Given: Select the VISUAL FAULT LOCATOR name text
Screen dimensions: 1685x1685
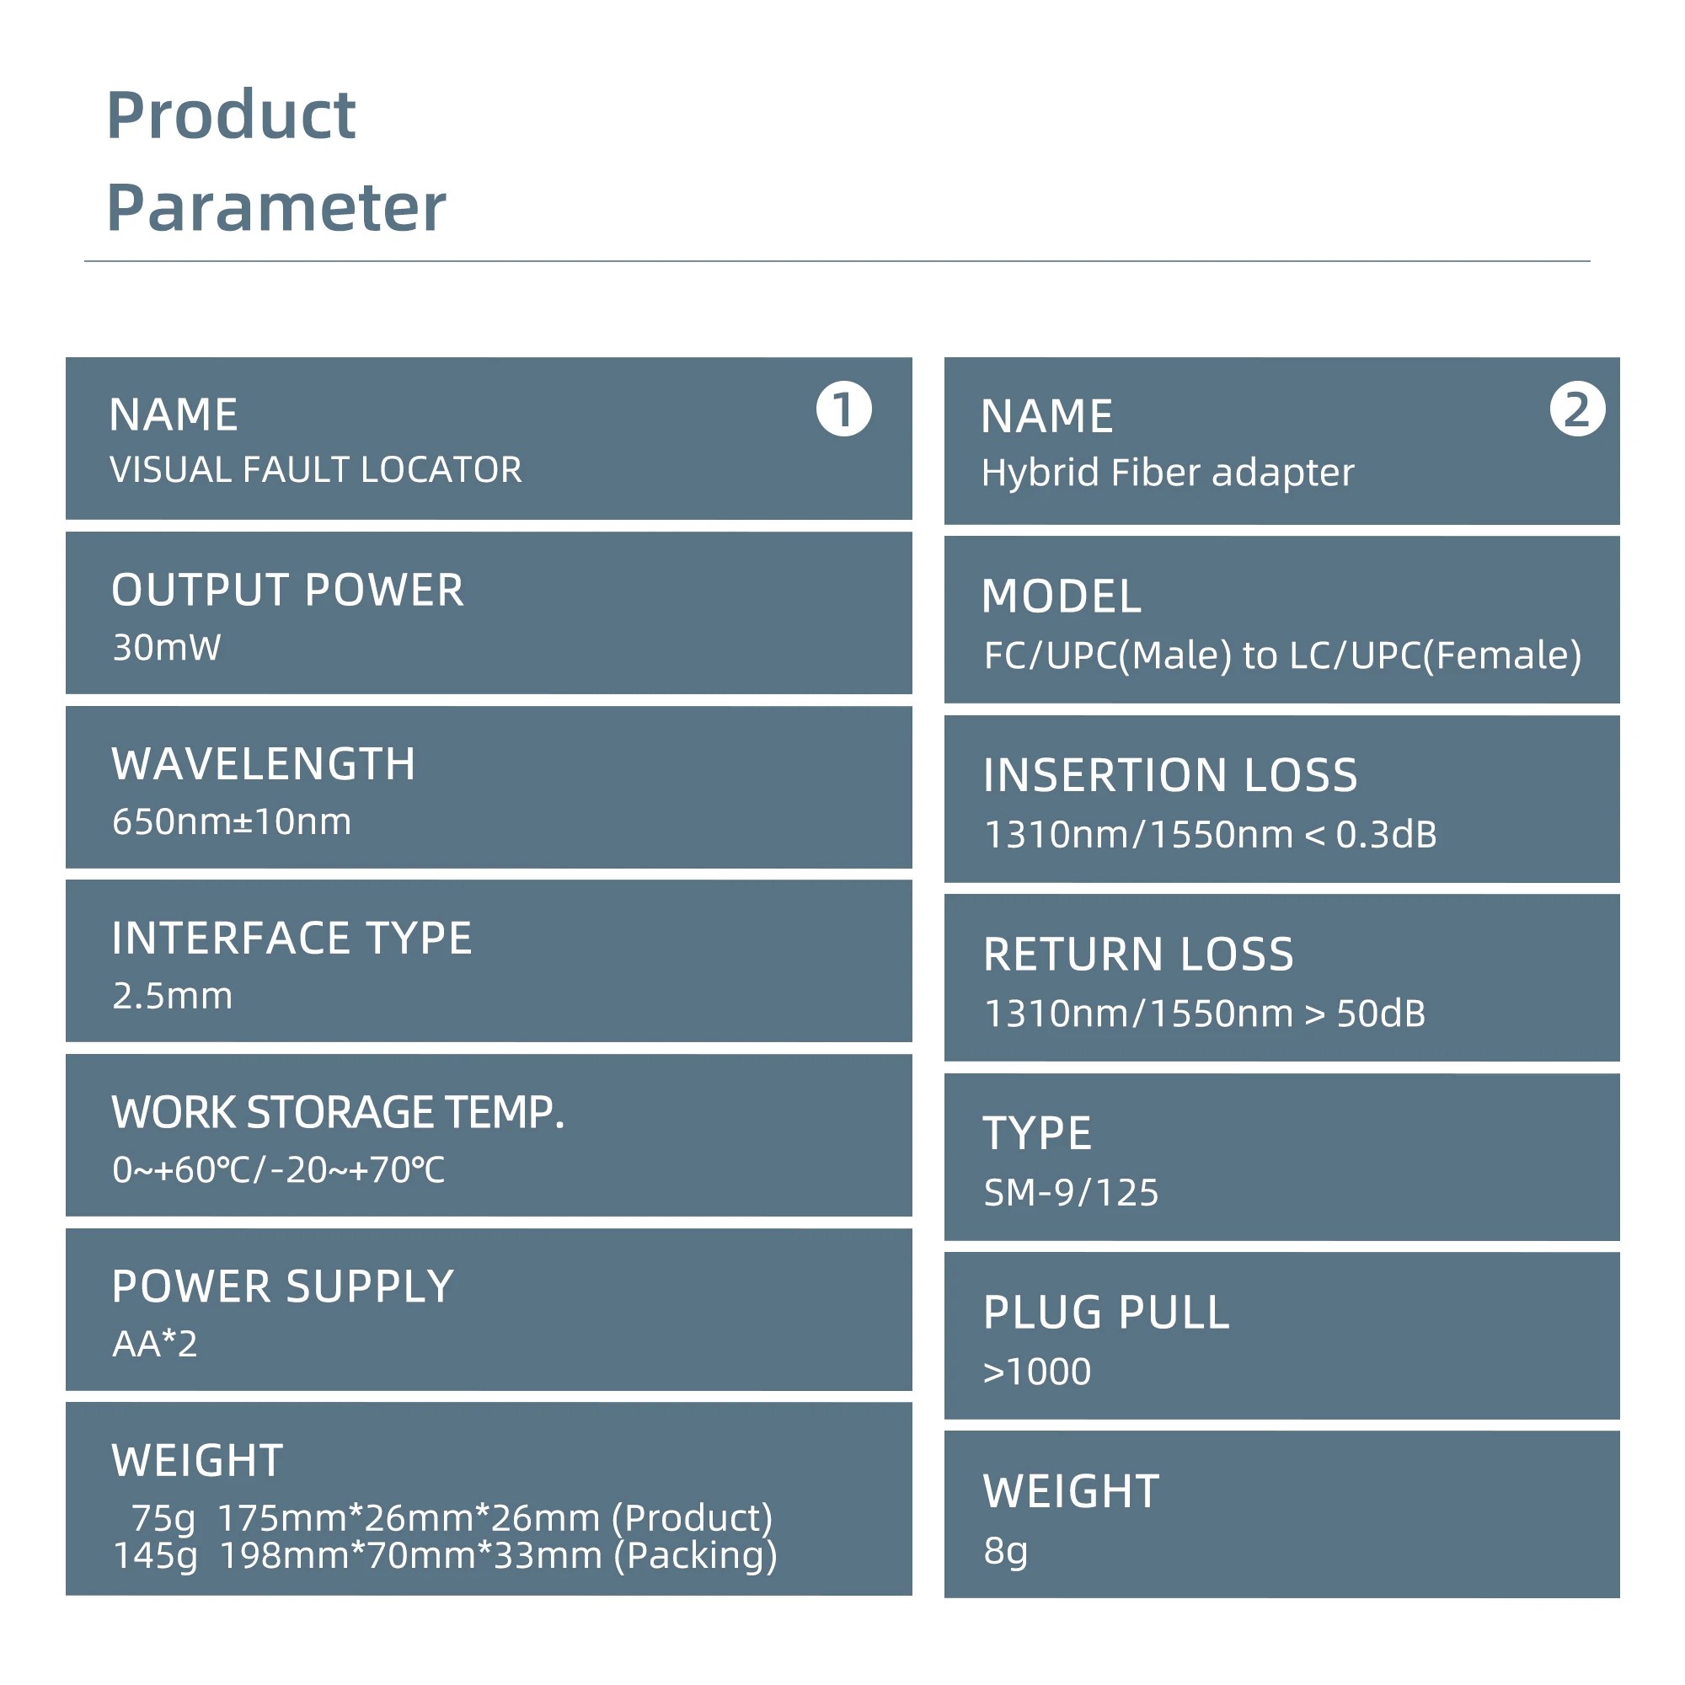Looking at the screenshot, I should (316, 470).
